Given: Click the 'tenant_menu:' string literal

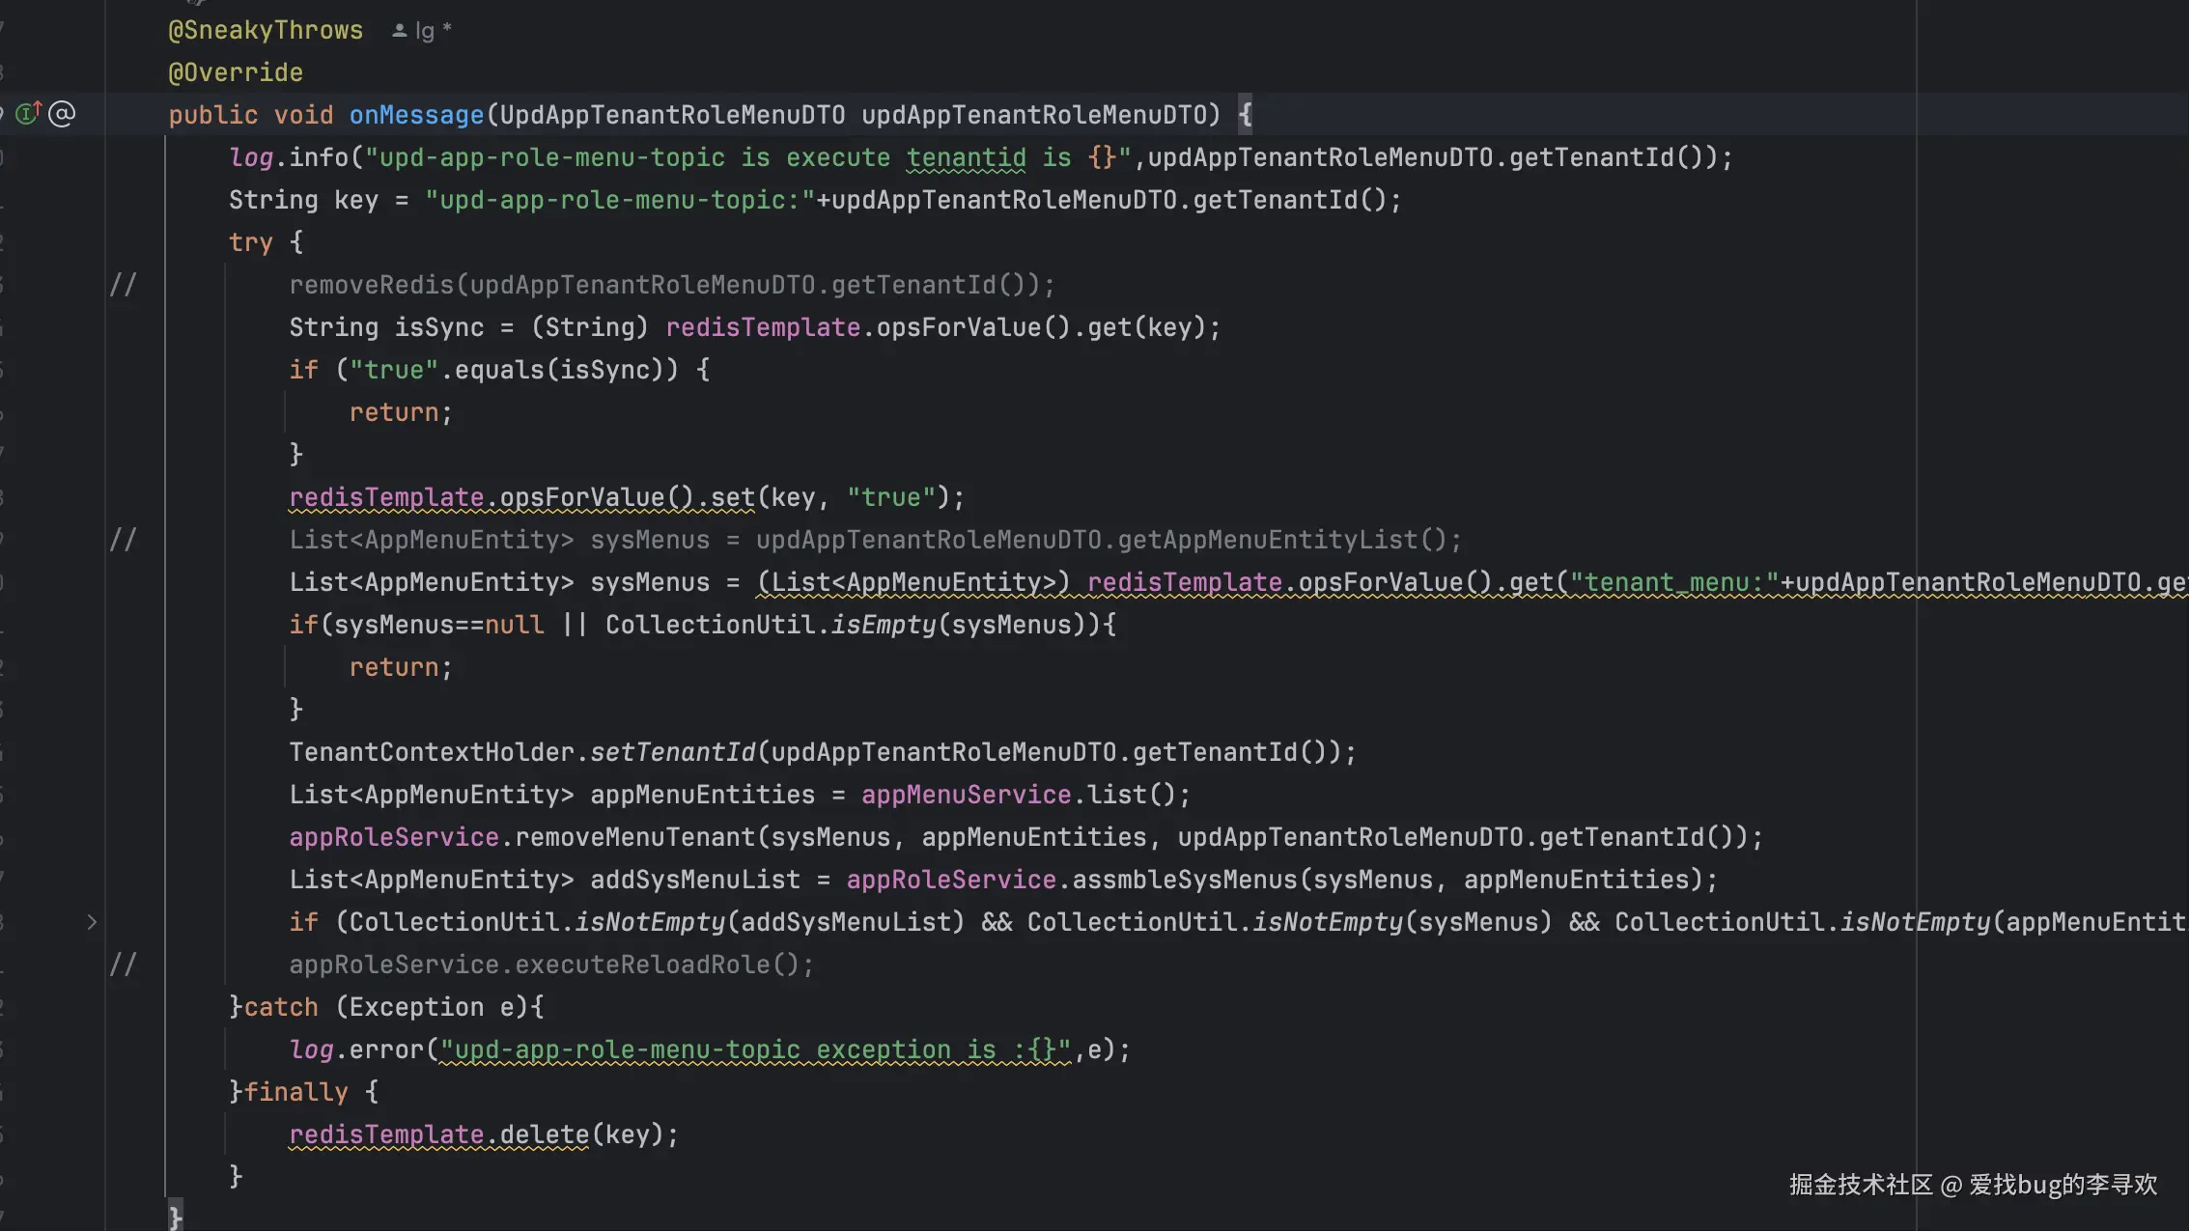Looking at the screenshot, I should point(1674,582).
